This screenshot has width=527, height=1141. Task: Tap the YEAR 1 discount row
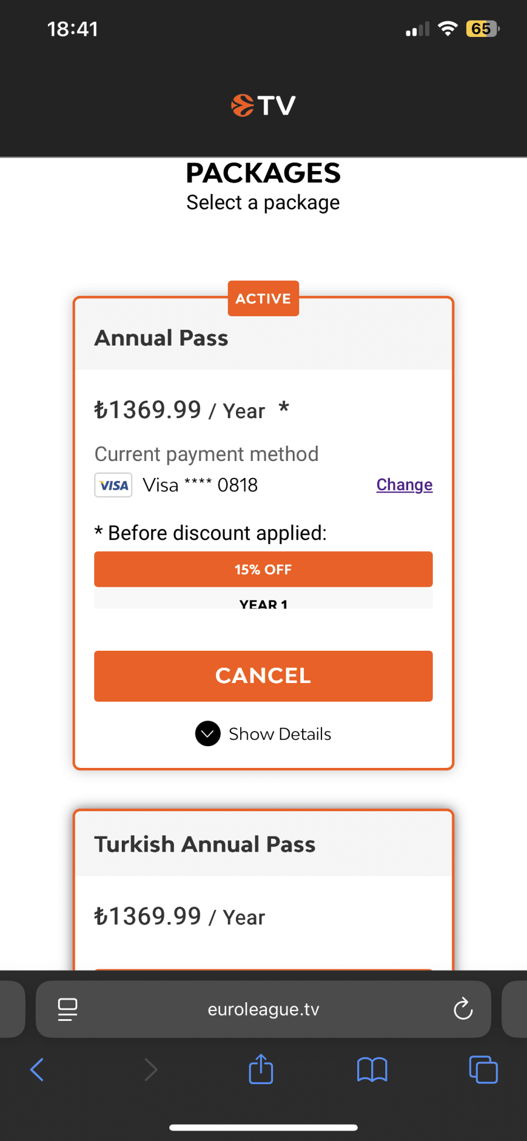coord(263,602)
